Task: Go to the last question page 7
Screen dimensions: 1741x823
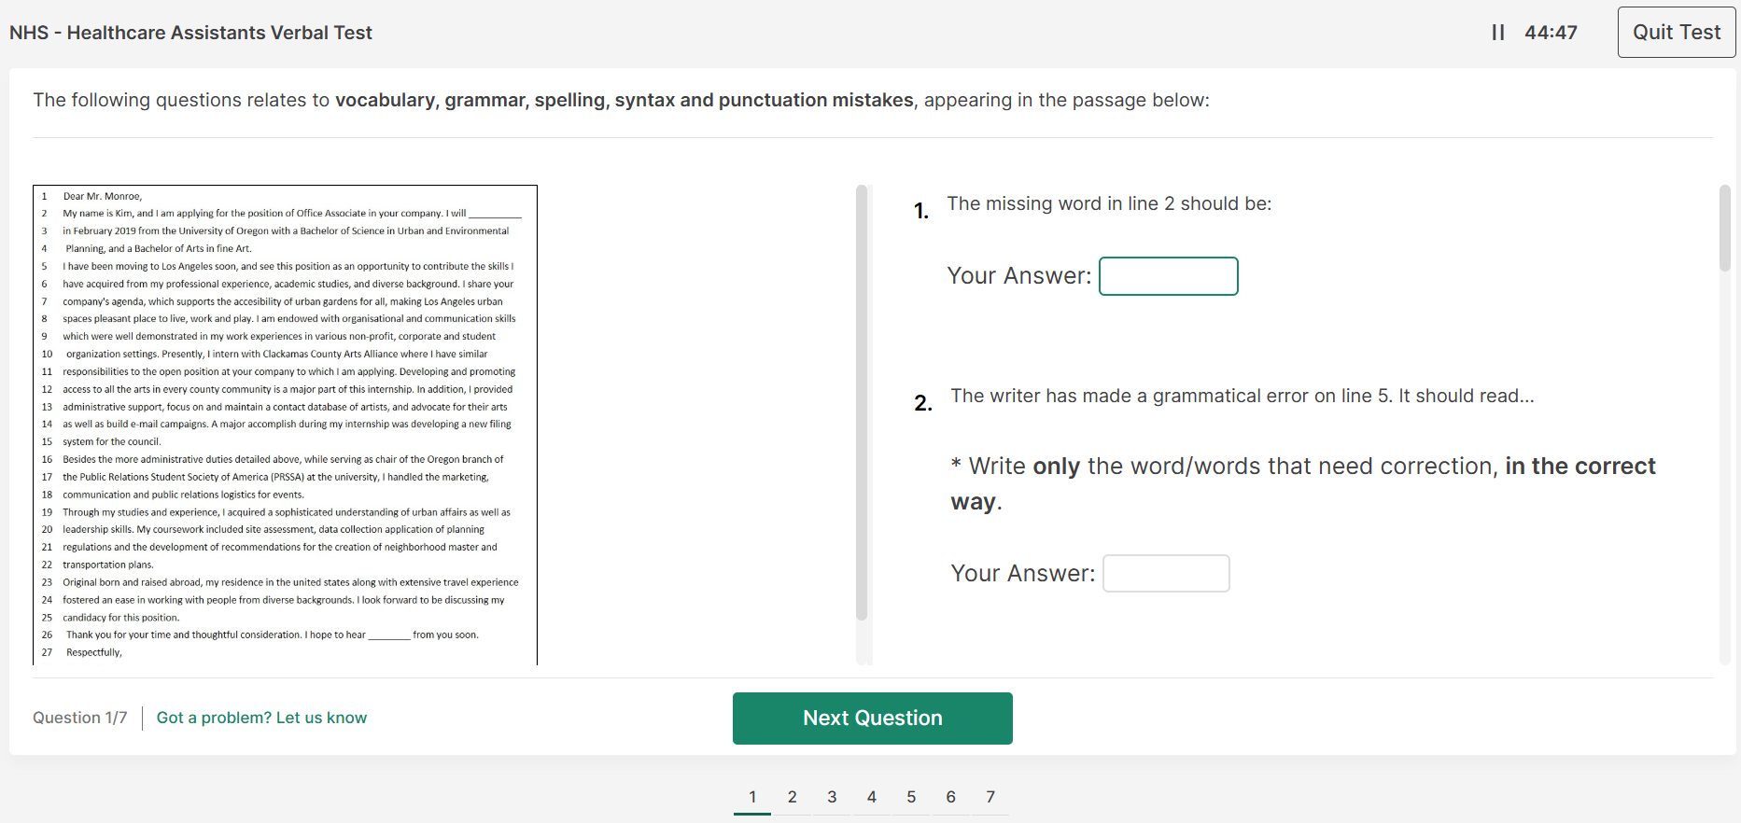Action: (x=990, y=797)
